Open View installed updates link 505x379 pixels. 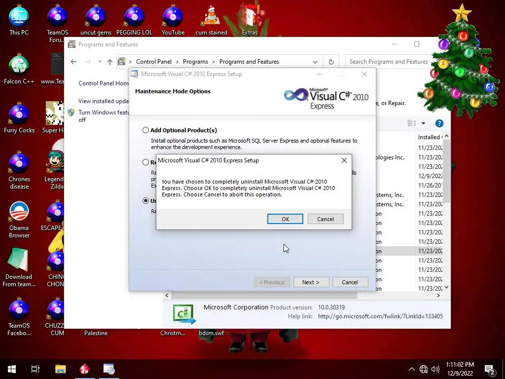104,101
